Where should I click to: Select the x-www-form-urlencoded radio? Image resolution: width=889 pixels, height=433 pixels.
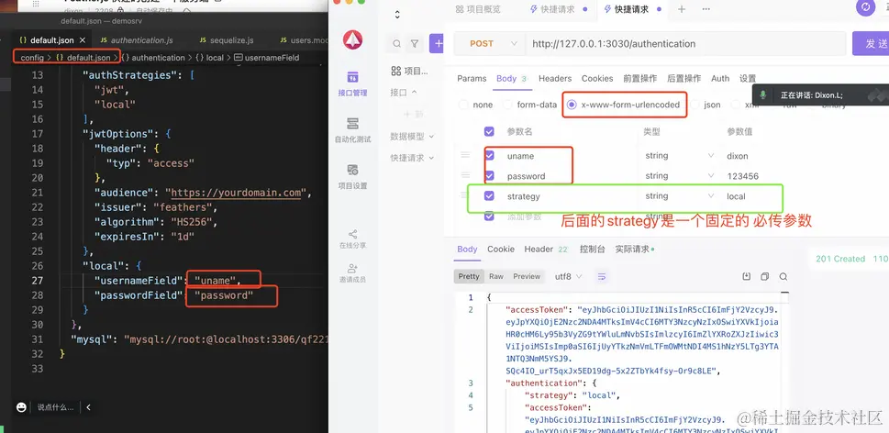[x=572, y=105]
